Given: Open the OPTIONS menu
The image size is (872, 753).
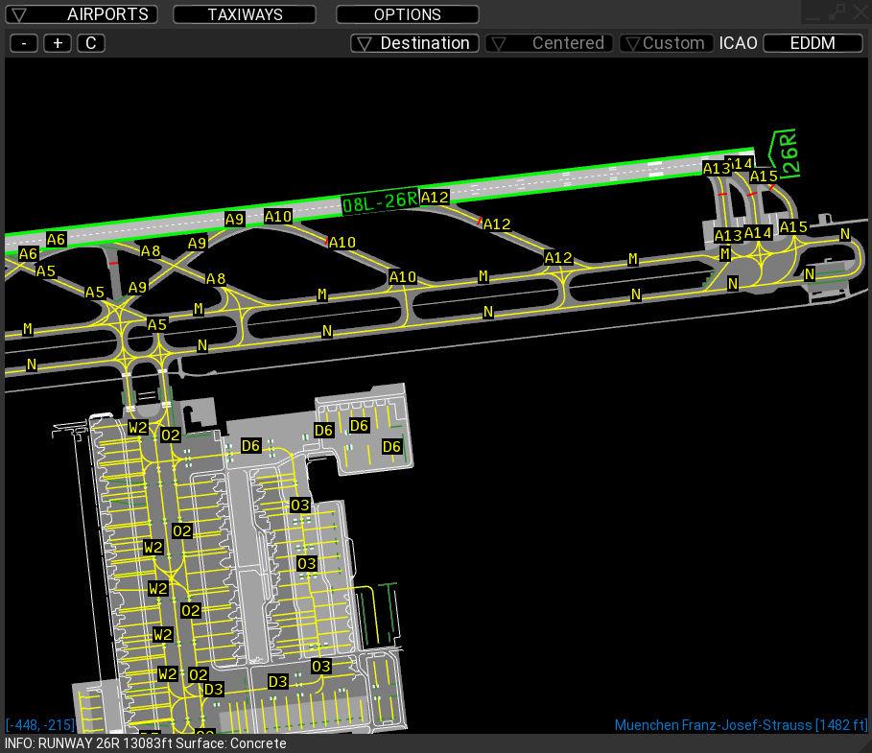Looking at the screenshot, I should (x=407, y=14).
